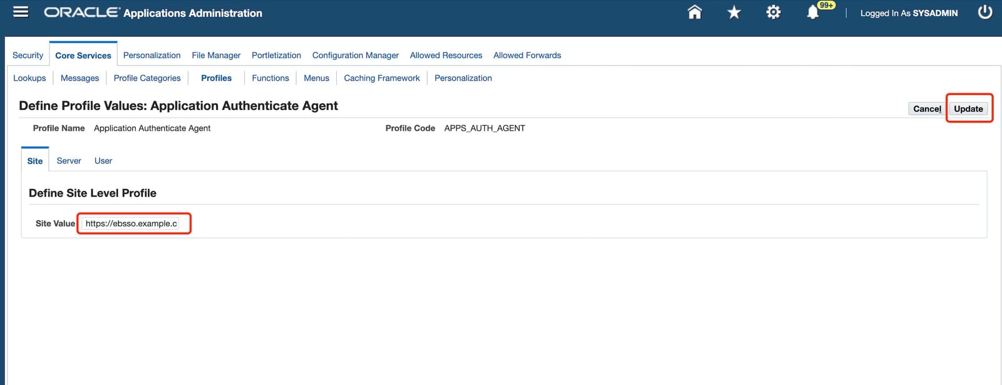Go to Profile Categories subtab
Image resolution: width=1002 pixels, height=385 pixels.
(x=147, y=78)
